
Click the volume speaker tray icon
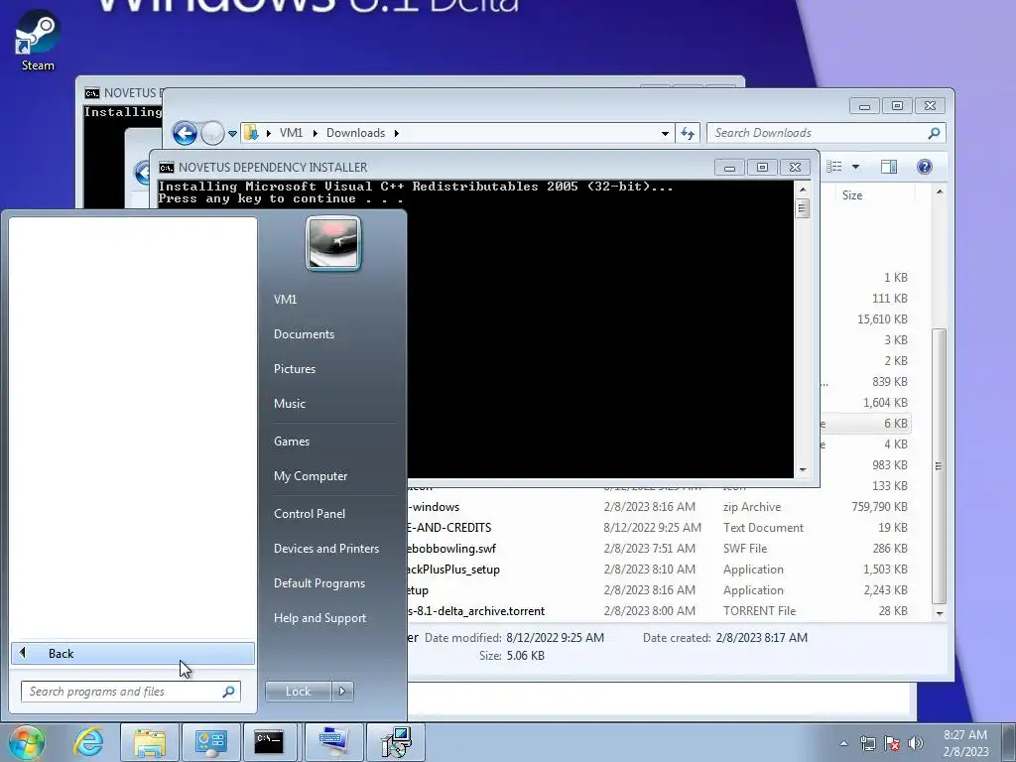click(916, 743)
